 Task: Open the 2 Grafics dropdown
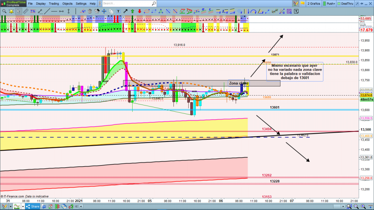314,4
